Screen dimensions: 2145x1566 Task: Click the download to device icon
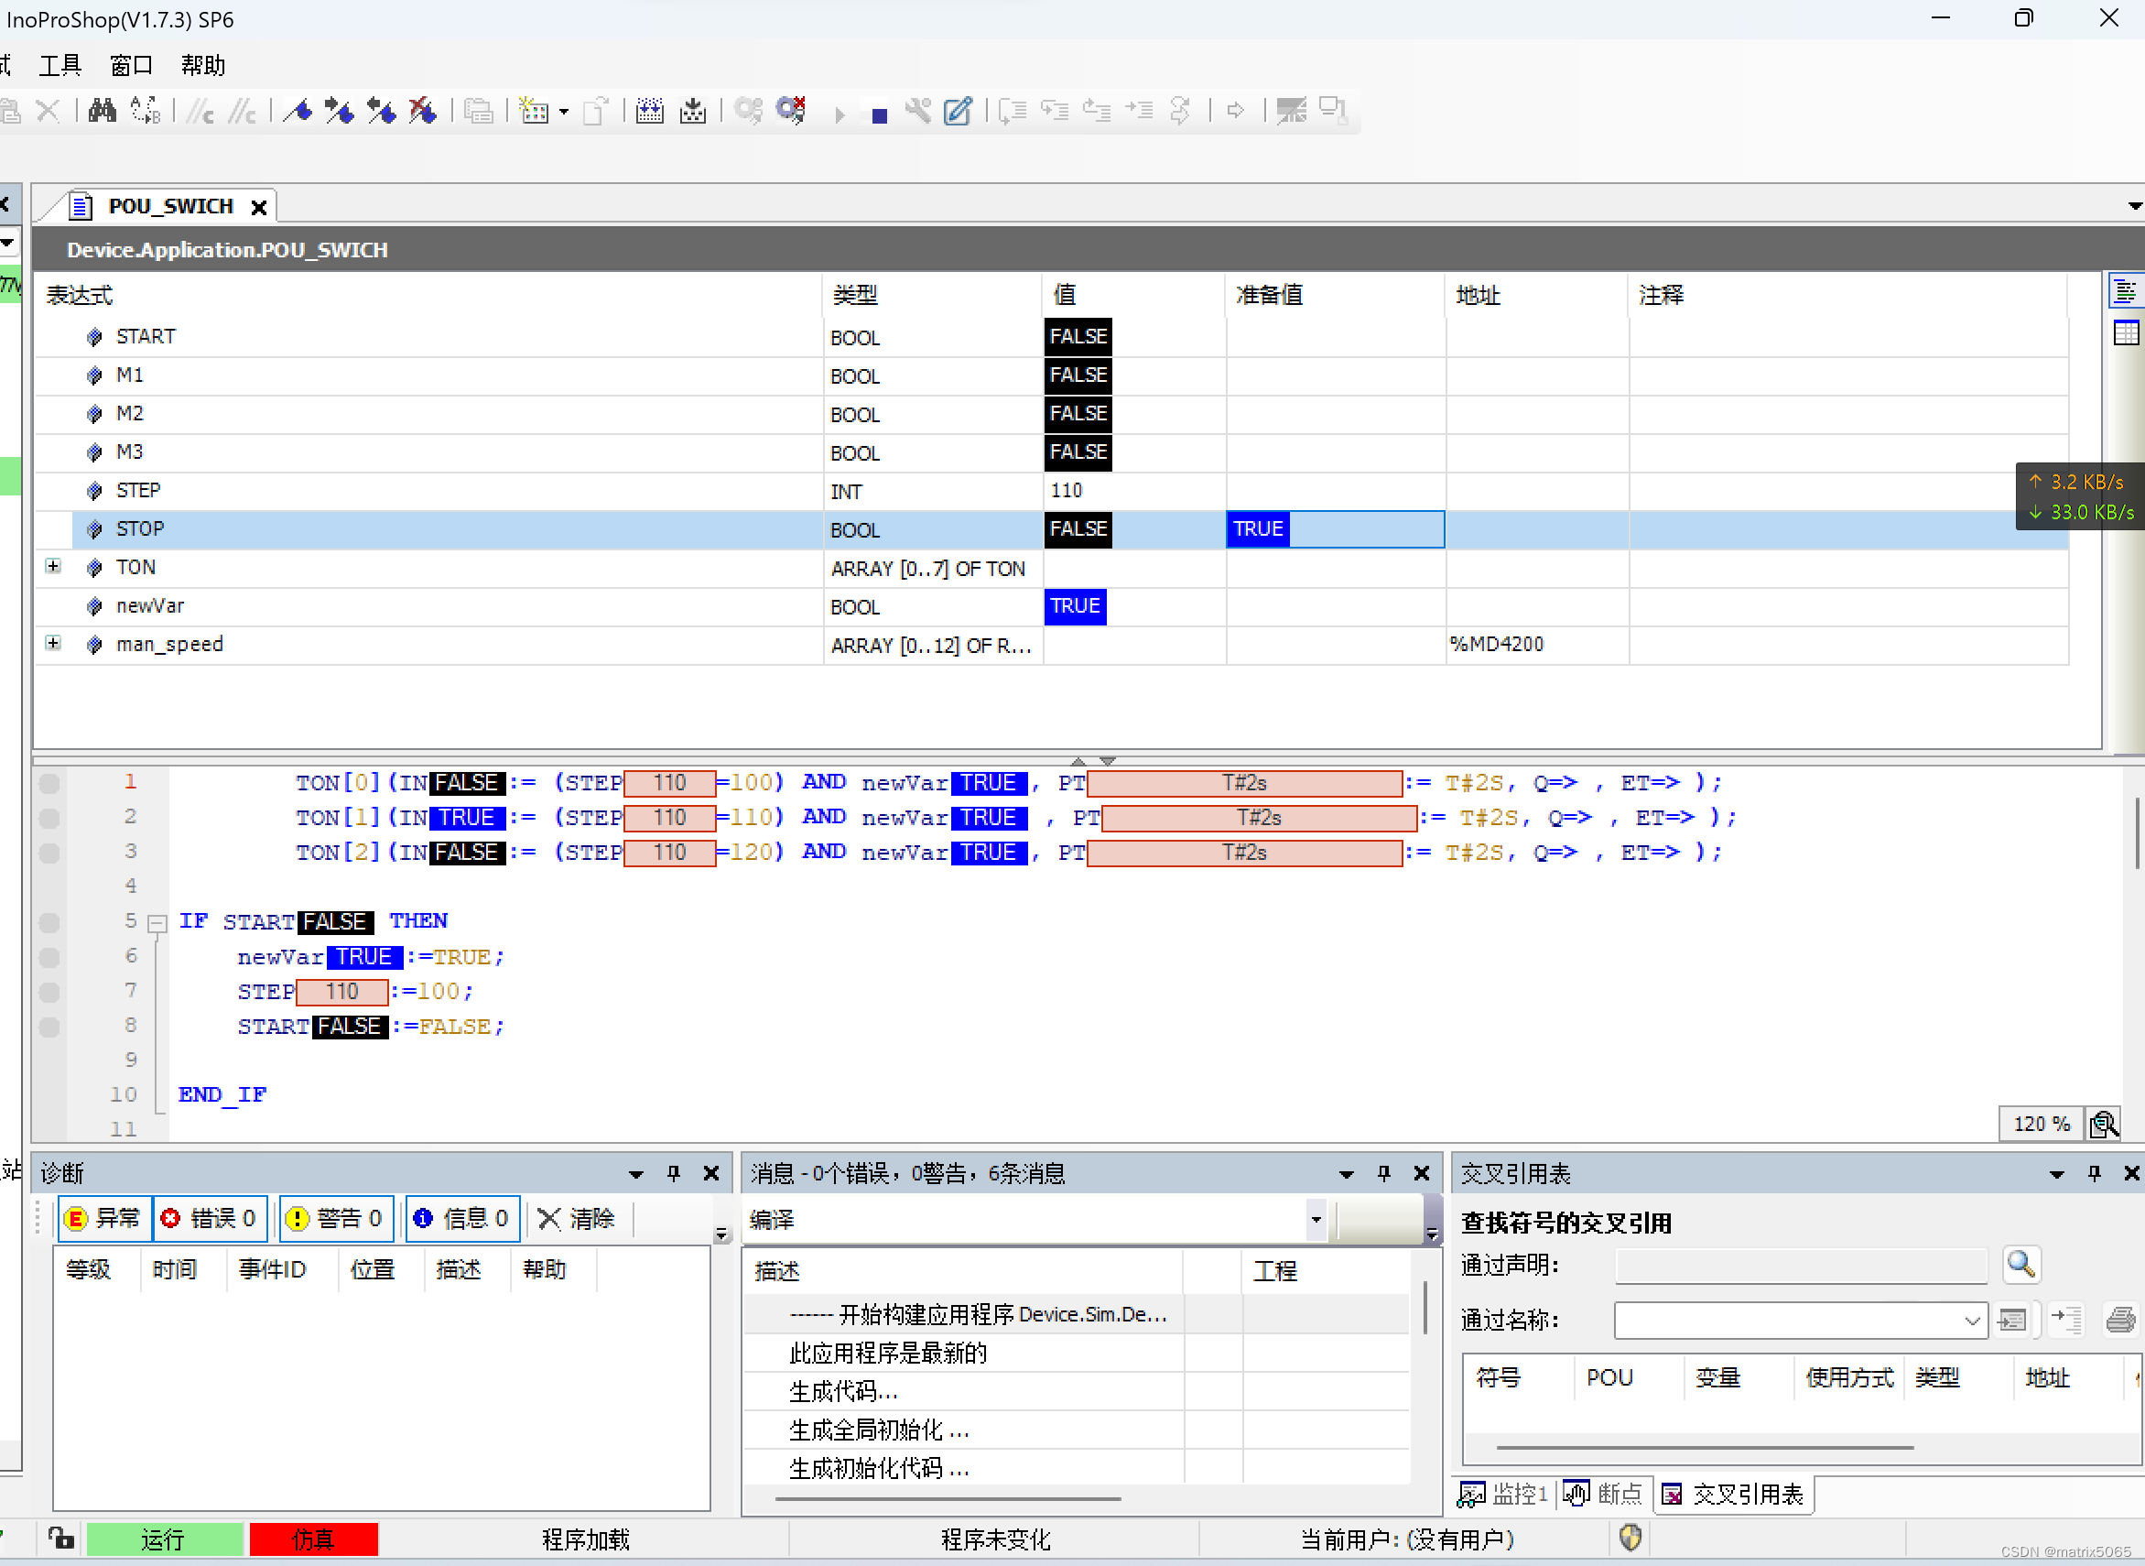[x=693, y=111]
